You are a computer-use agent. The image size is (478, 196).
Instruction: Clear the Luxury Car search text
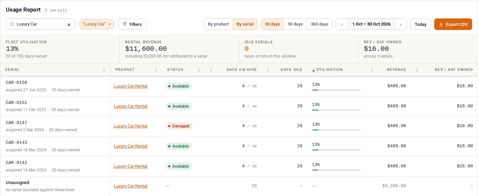(69, 25)
